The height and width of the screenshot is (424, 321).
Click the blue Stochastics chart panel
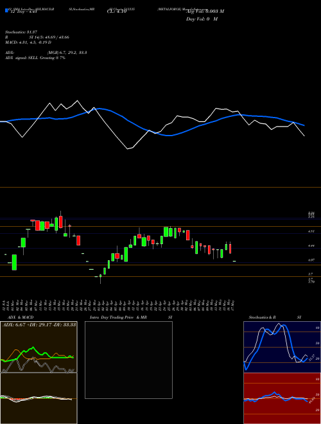(x=282, y=347)
